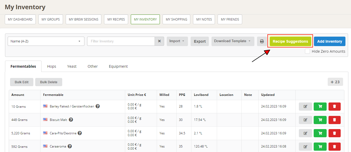Go to My Brew Sessions
351x152 pixels.
[83, 19]
